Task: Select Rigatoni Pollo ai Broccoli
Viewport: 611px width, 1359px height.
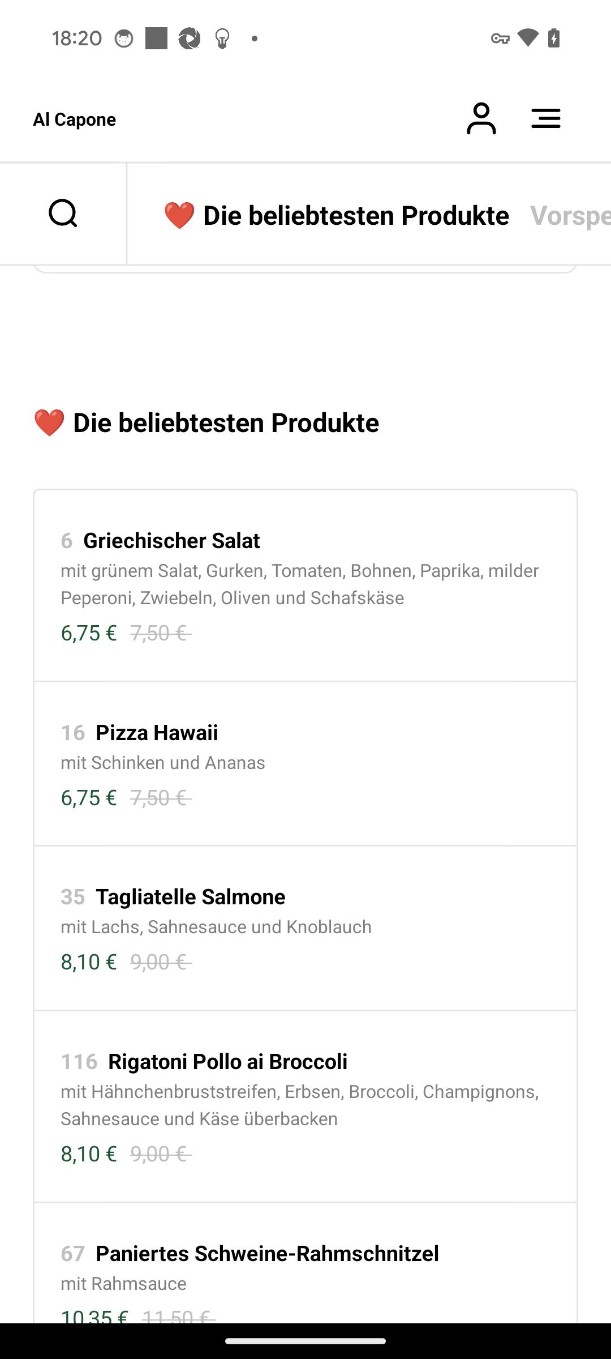Action: [x=305, y=1106]
